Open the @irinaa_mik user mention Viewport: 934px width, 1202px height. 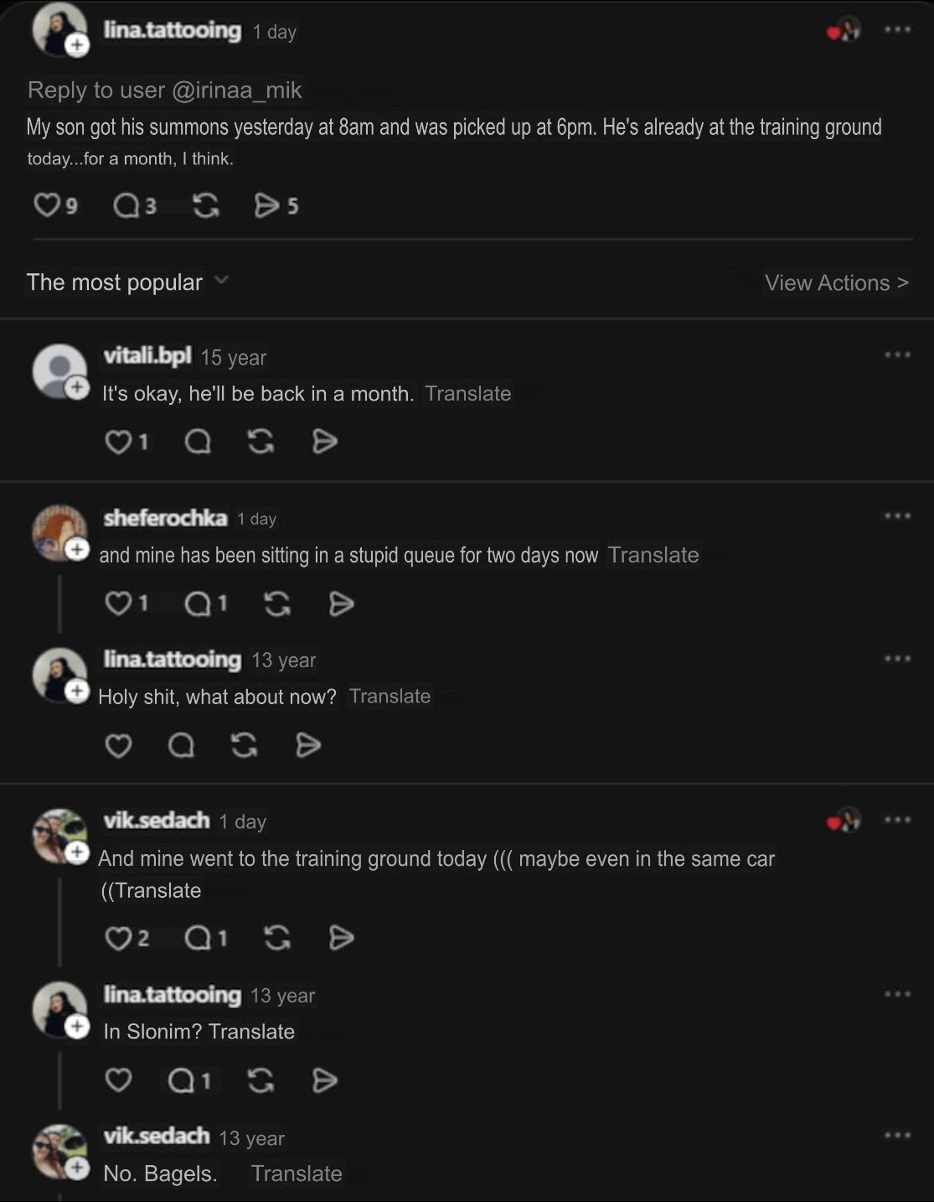pyautogui.click(x=236, y=91)
